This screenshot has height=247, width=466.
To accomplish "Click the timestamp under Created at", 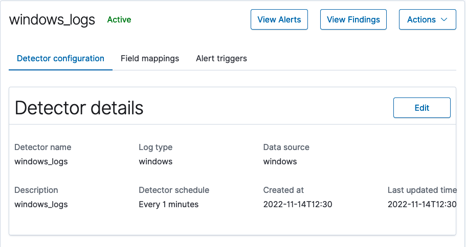I will click(x=297, y=204).
